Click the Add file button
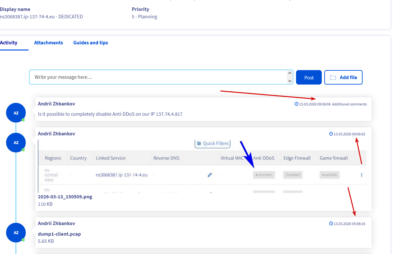This screenshot has height=254, width=396. pos(343,77)
